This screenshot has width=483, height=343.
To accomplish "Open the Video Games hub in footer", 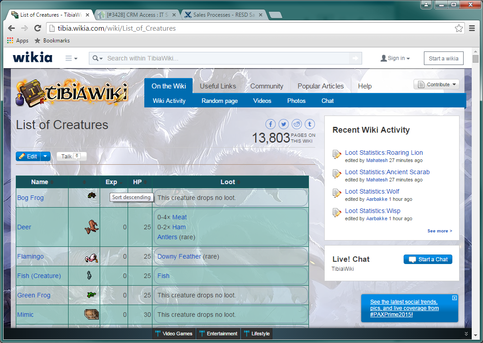I will click(174, 334).
